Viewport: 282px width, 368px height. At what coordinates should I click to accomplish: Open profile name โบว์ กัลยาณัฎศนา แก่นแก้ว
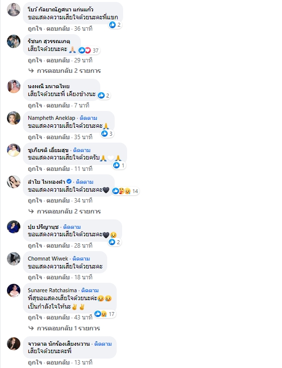point(61,9)
